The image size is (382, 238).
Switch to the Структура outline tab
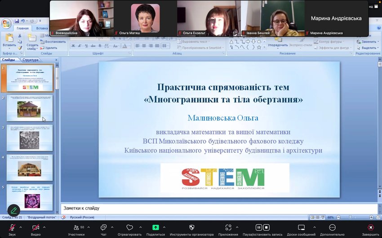click(30, 60)
